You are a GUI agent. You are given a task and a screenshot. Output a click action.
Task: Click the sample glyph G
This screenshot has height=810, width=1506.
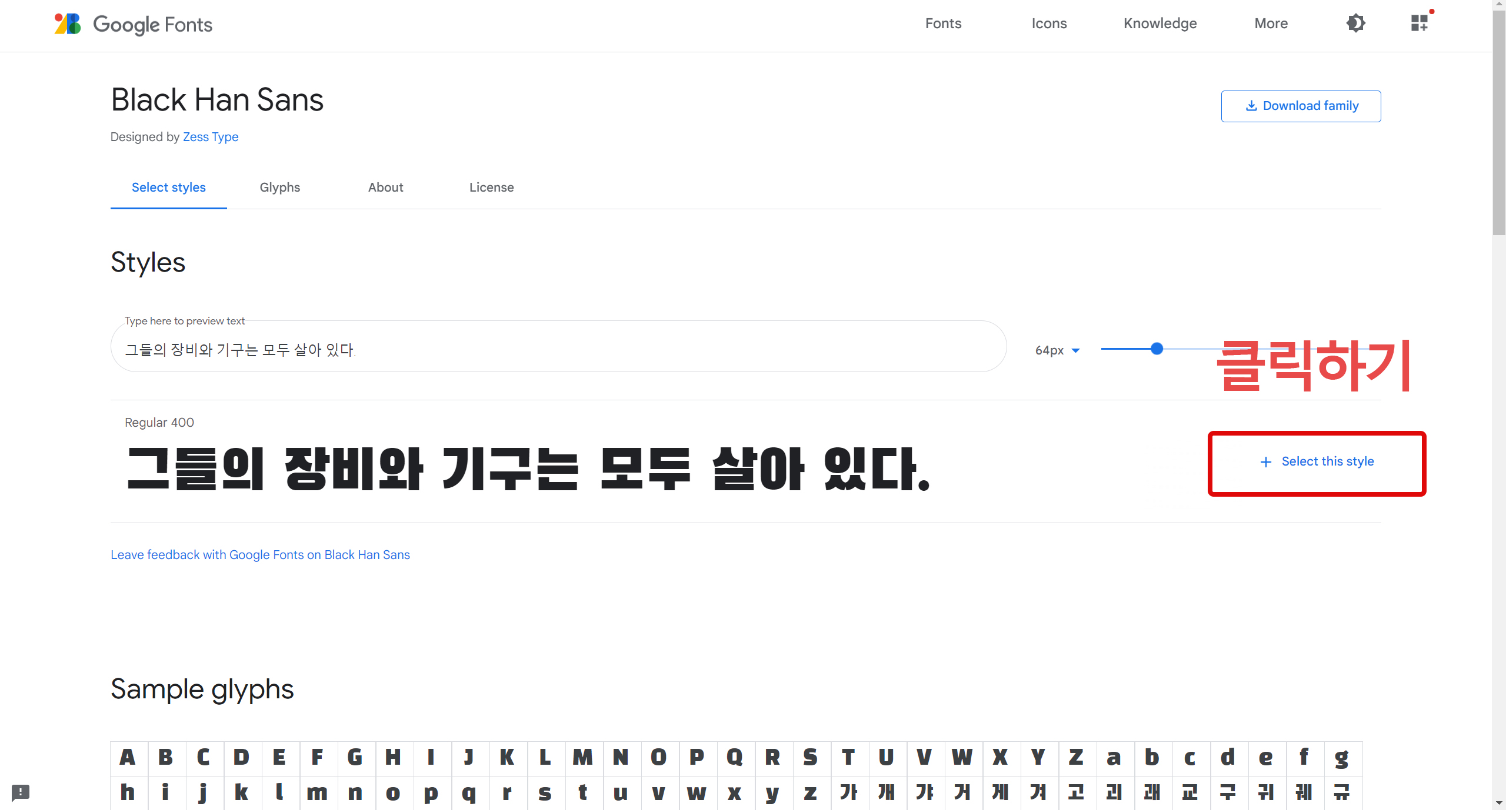[x=355, y=758]
